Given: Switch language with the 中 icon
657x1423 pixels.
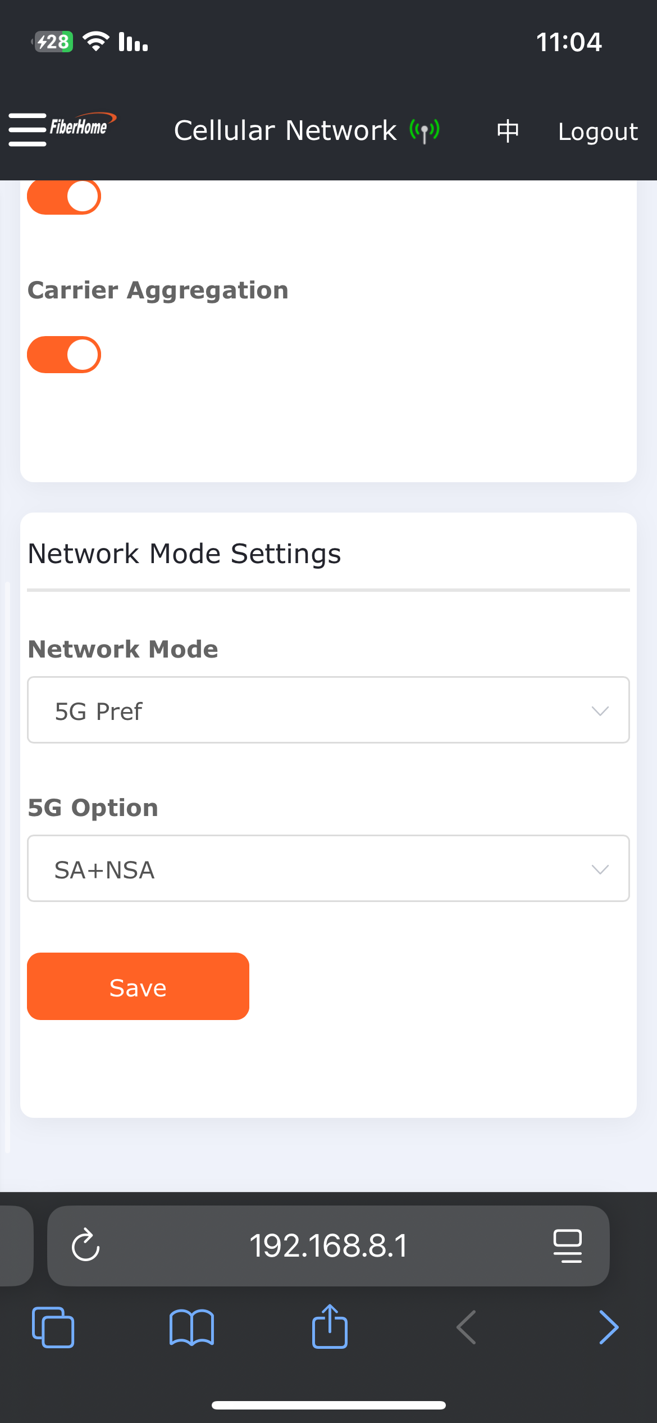Looking at the screenshot, I should coord(508,131).
